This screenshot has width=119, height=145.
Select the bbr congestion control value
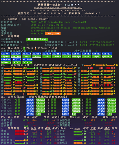click(28, 42)
